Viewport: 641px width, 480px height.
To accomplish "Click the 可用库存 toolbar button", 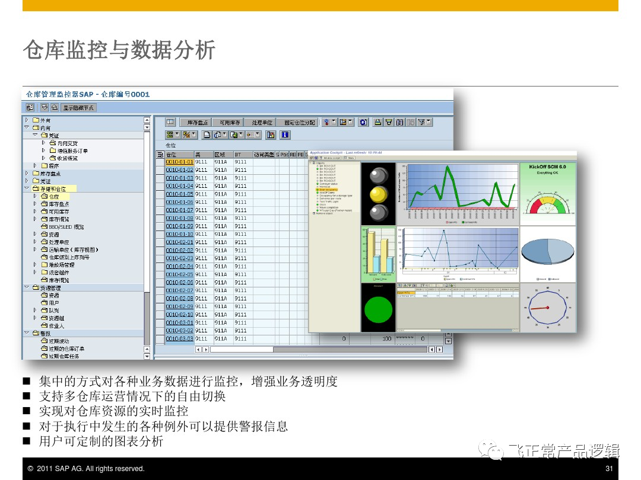I will pos(227,123).
